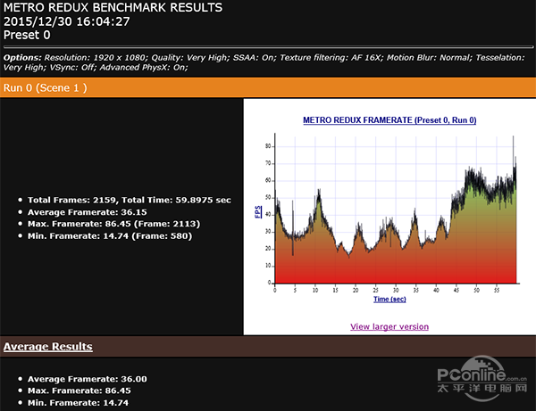Click the 'Run 0 (Scene 1 )' orange header
Image resolution: width=536 pixels, height=411 pixels.
coord(268,87)
